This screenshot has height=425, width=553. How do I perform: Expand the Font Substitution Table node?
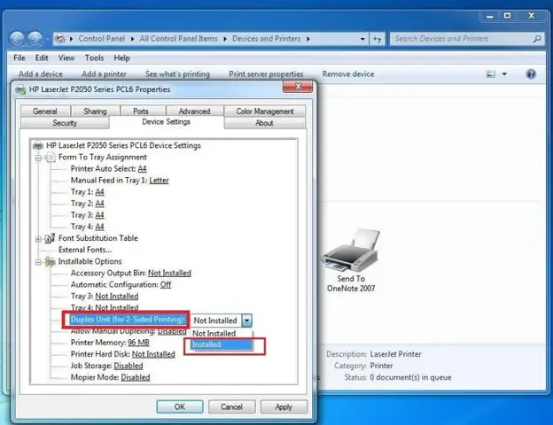pyautogui.click(x=38, y=239)
